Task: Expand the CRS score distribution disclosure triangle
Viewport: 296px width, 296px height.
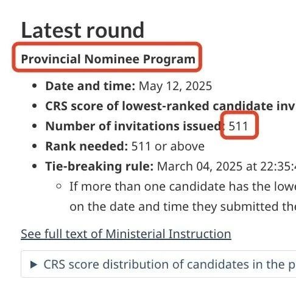Action: point(33,264)
